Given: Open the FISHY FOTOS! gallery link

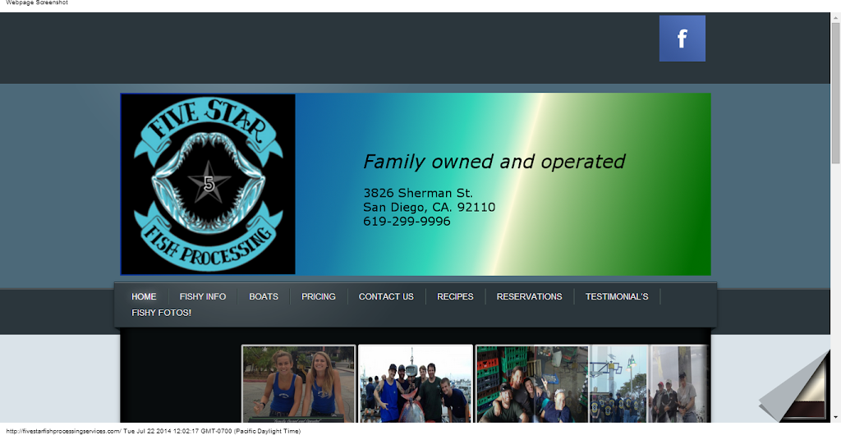Looking at the screenshot, I should coord(162,313).
